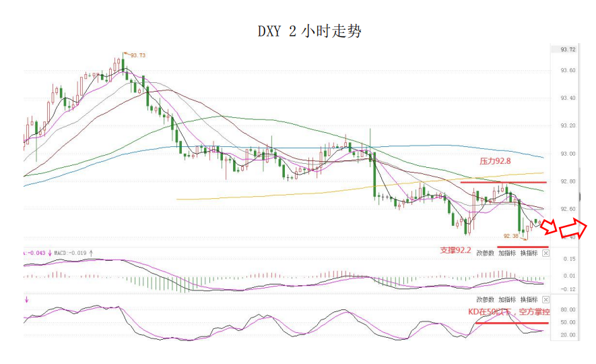
Task: Click the 20.00 KD axis label
Action: pos(568,335)
